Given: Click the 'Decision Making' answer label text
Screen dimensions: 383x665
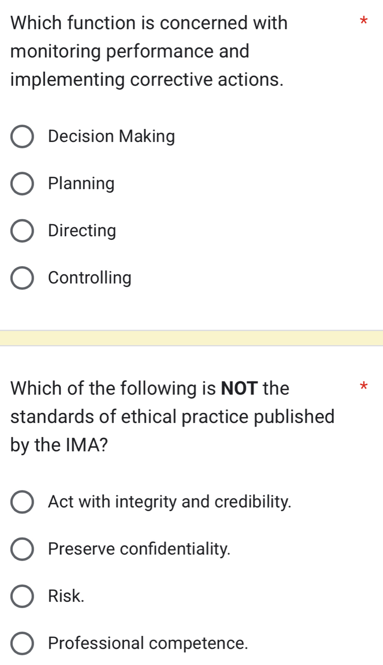Looking at the screenshot, I should point(112,137).
